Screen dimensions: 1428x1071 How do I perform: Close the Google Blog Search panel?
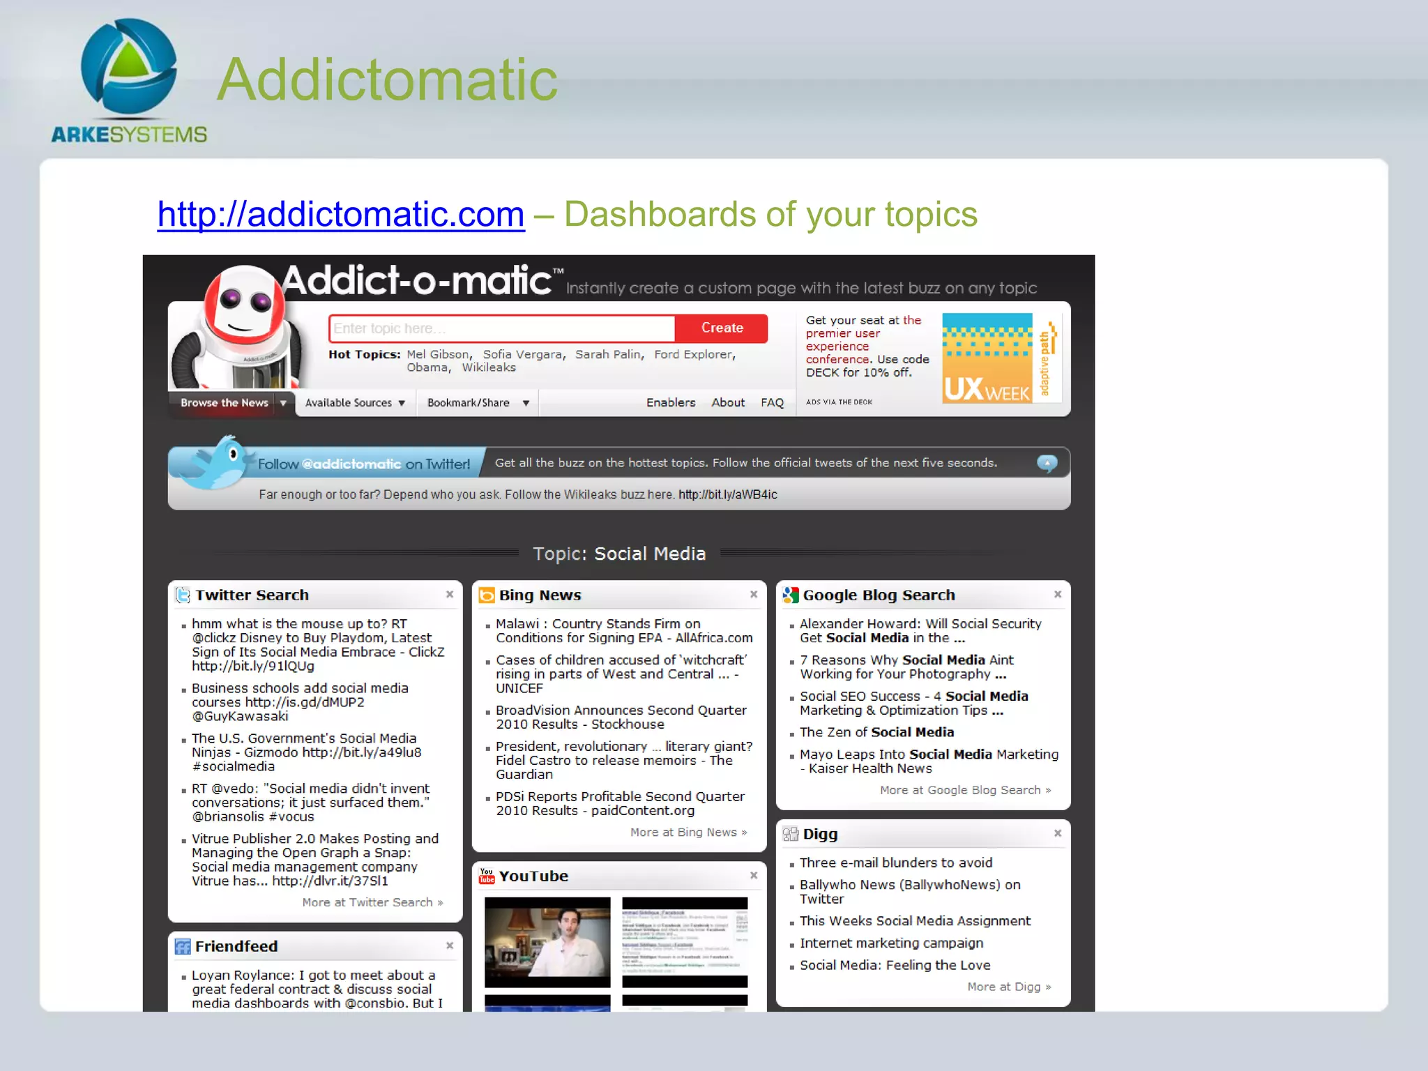coord(1058,594)
